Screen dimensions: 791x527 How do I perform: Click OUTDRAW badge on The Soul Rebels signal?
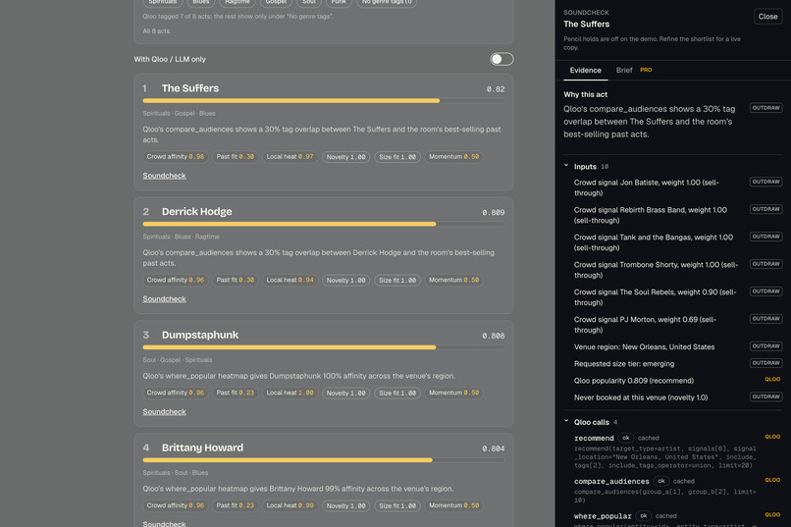765,291
